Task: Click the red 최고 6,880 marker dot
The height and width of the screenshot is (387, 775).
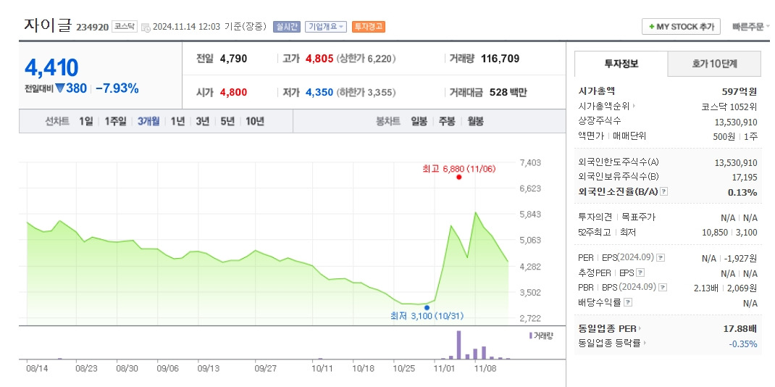Action: tap(458, 177)
